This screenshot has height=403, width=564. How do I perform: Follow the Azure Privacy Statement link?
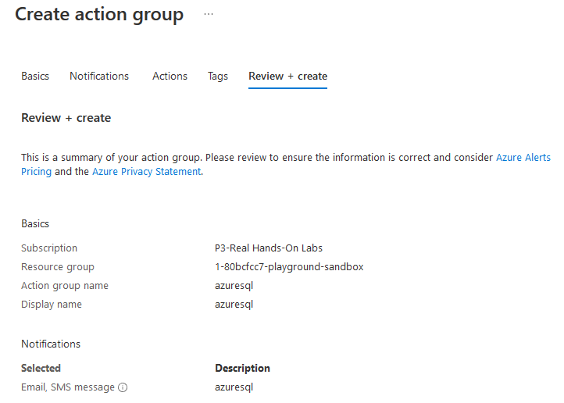point(146,172)
